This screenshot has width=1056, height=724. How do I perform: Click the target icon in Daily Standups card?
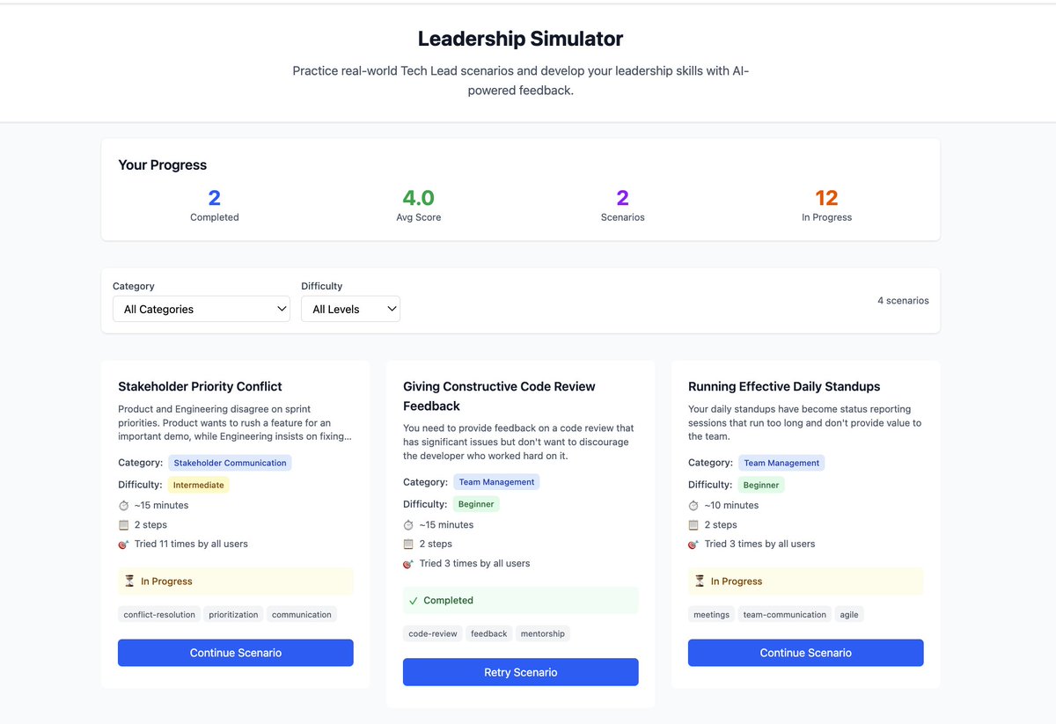(x=693, y=545)
